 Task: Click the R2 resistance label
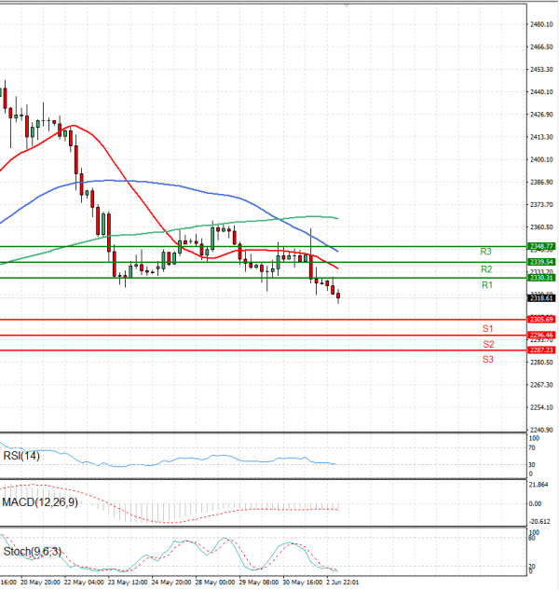[486, 269]
